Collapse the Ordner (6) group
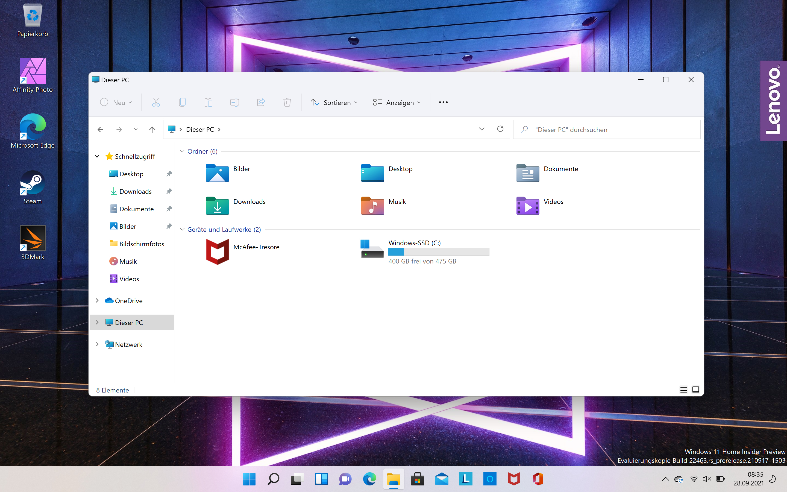The height and width of the screenshot is (492, 787). point(183,151)
